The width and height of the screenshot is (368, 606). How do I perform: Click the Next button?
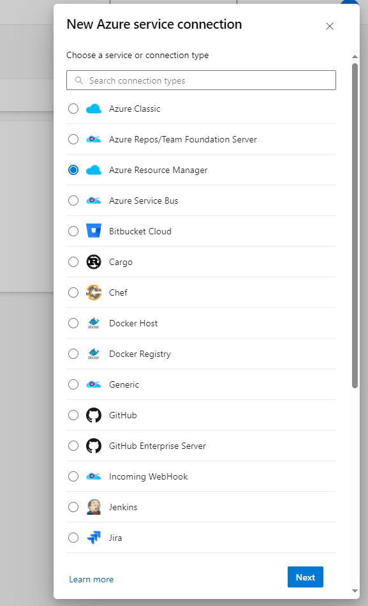click(x=305, y=577)
